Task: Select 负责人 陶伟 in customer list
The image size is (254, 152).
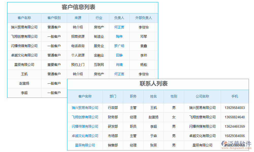Action: click(x=119, y=37)
